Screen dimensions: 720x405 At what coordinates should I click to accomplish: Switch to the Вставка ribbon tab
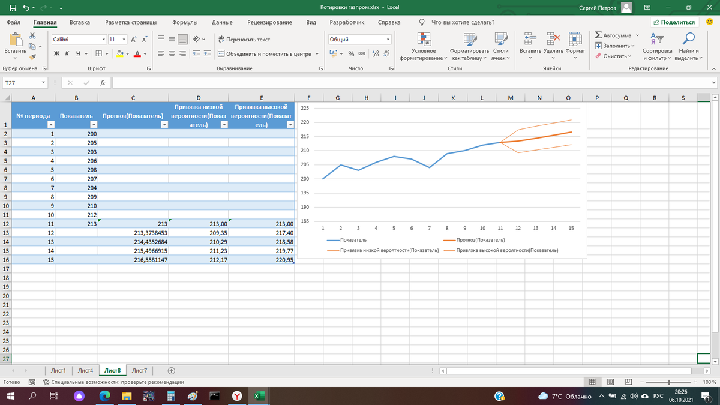pyautogui.click(x=80, y=22)
